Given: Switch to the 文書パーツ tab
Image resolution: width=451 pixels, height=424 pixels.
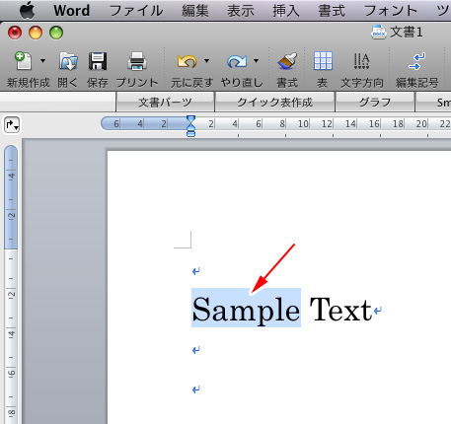Looking at the screenshot, I should 165,103.
